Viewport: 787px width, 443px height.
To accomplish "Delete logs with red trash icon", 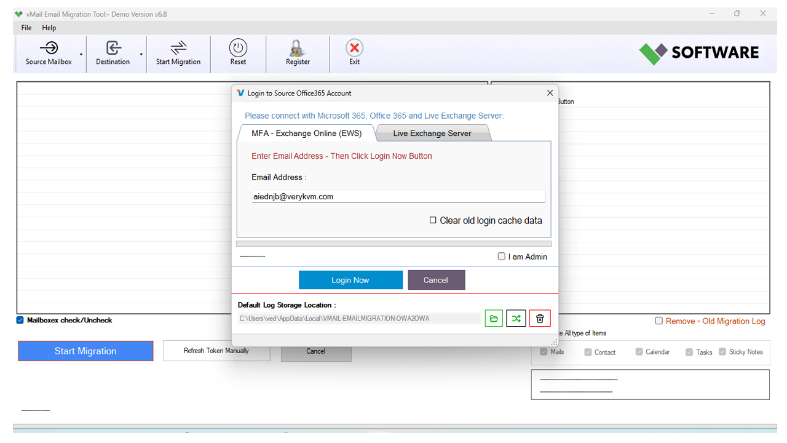I will pyautogui.click(x=540, y=318).
